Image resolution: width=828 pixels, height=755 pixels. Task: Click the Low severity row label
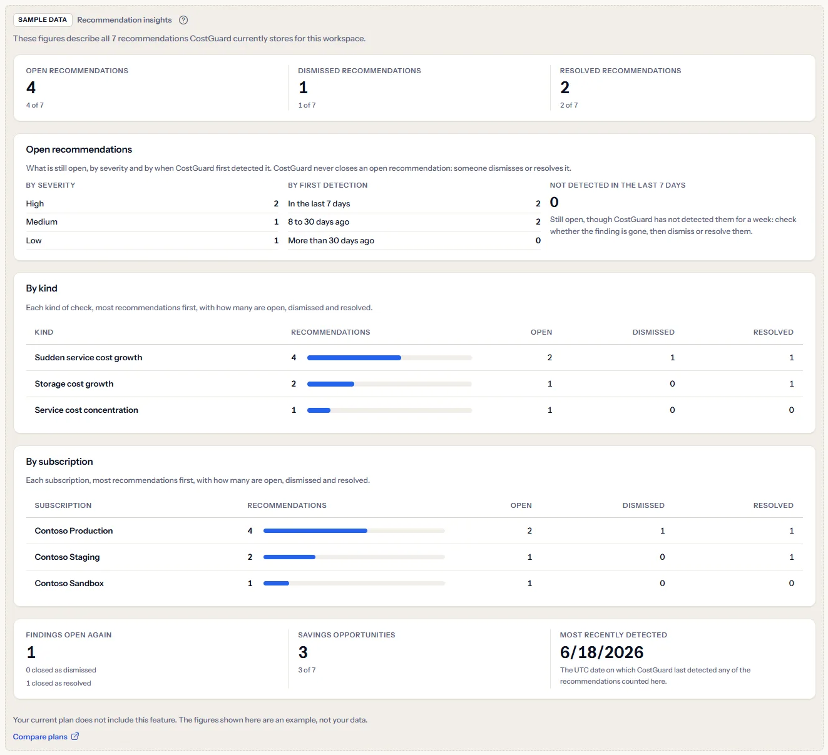34,241
